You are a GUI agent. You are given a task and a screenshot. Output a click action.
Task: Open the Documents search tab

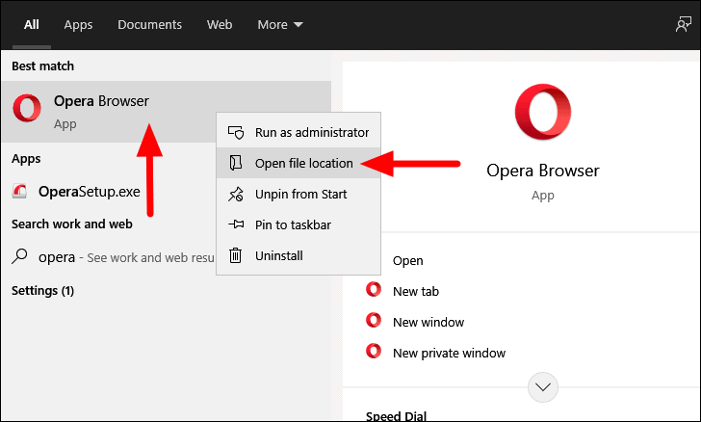[150, 25]
